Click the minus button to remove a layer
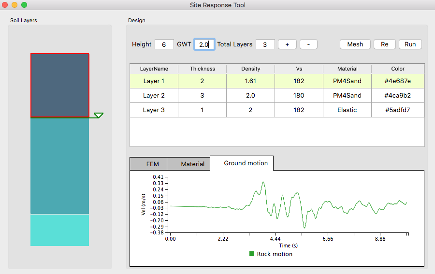 click(x=308, y=44)
